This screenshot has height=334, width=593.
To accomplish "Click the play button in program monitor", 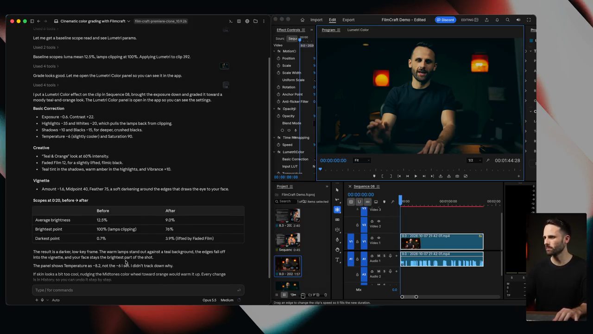I will (416, 176).
